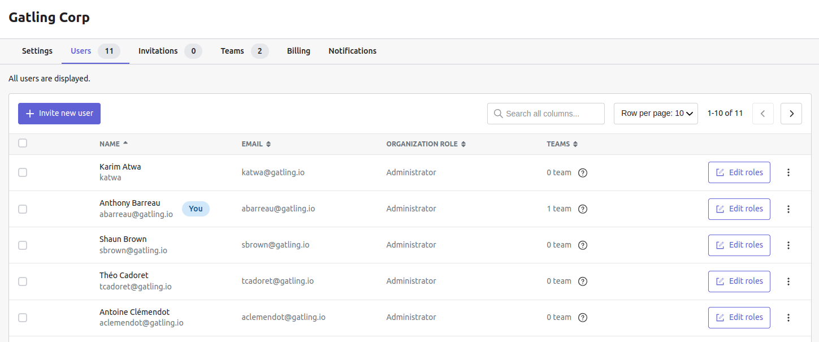Click teams question mark icon for Karim Atwa
The height and width of the screenshot is (342, 819).
click(583, 172)
